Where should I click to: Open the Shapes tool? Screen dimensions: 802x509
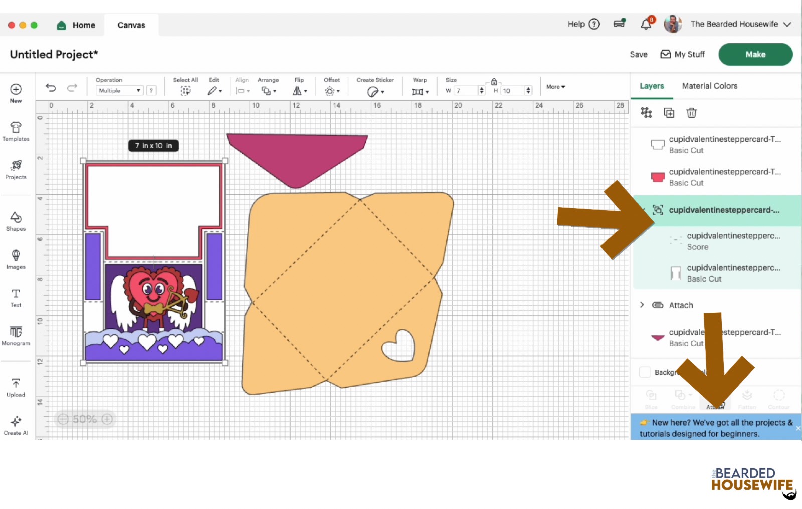coord(16,221)
